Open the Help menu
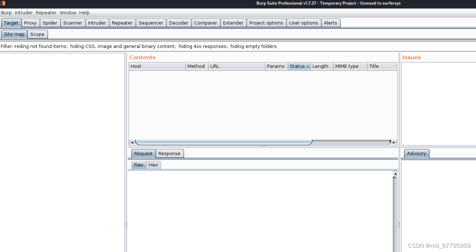 coord(84,12)
